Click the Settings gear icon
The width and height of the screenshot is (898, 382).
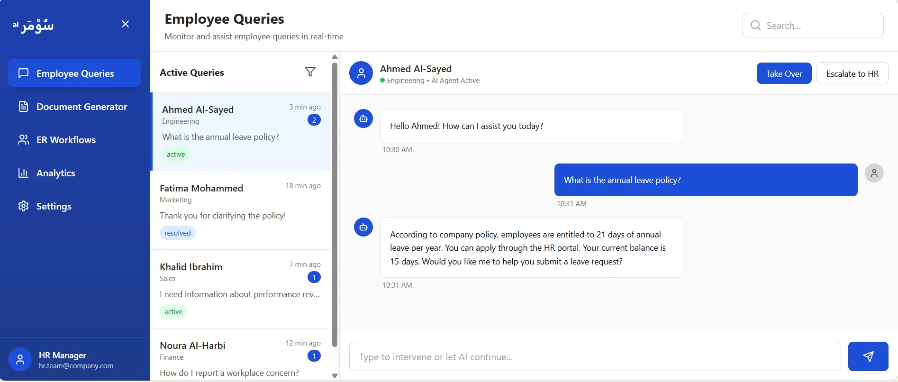click(24, 206)
